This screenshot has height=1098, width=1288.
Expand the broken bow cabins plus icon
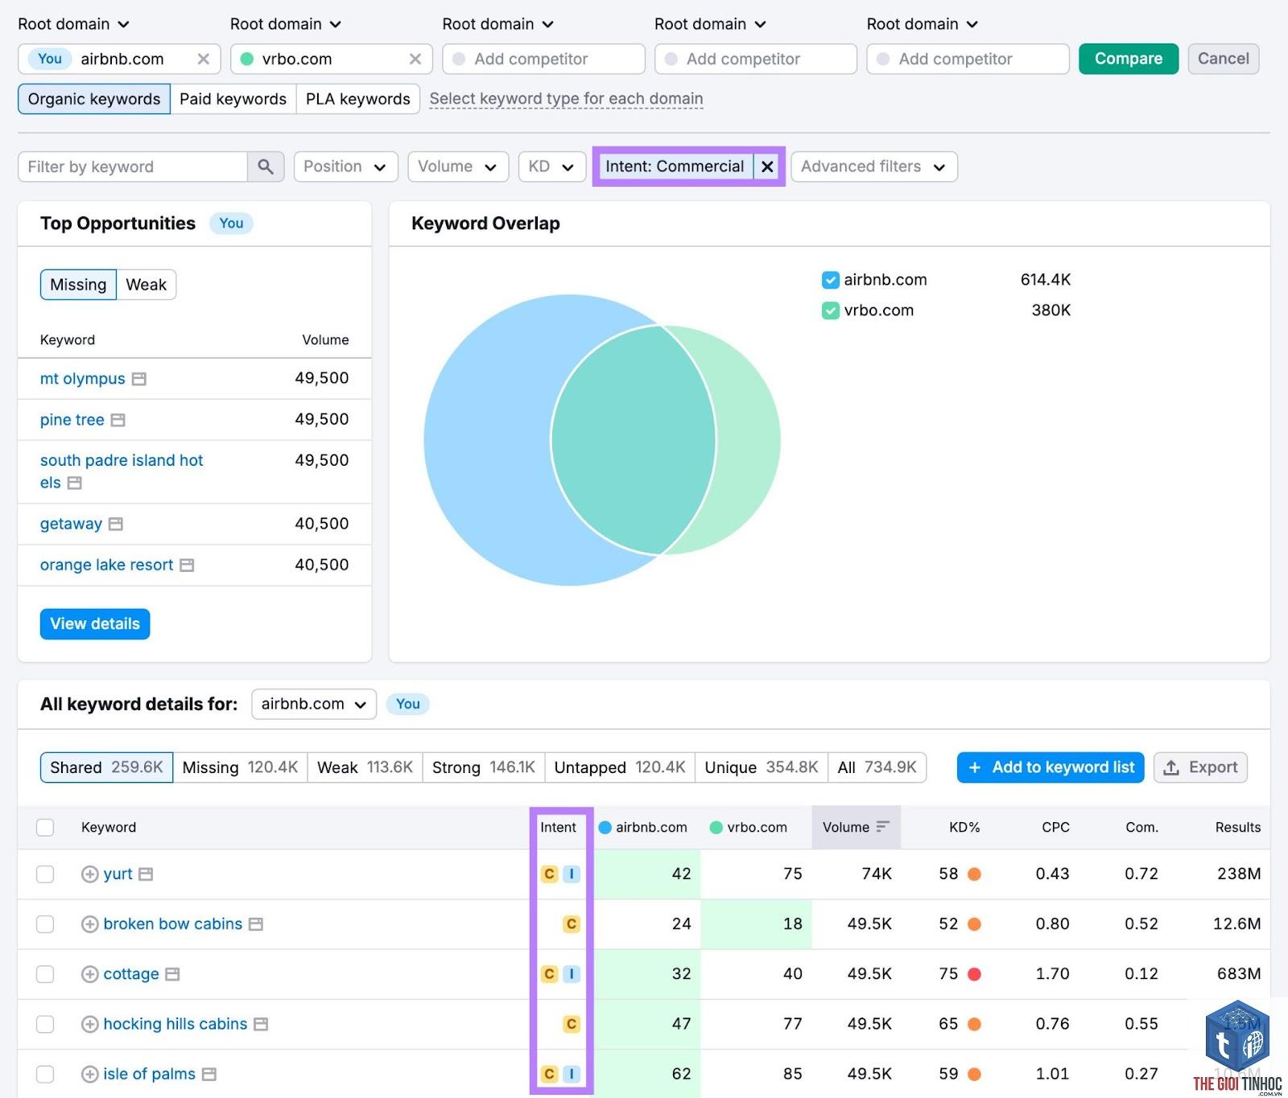click(90, 924)
